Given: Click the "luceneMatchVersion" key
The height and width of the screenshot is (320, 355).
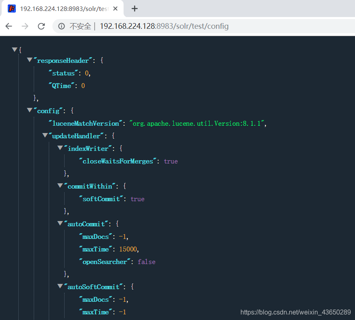Looking at the screenshot, I should coord(86,123).
